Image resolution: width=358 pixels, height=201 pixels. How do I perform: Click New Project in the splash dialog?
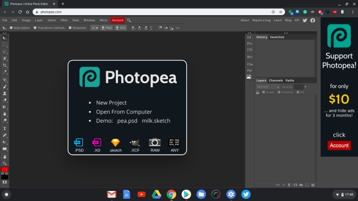[x=111, y=103]
